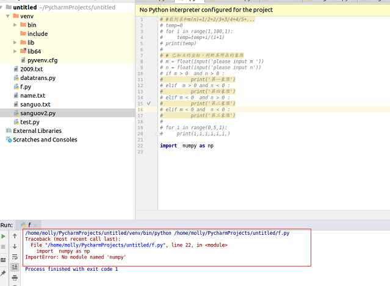
Task: Click the venv folder icon
Action: point(16,16)
